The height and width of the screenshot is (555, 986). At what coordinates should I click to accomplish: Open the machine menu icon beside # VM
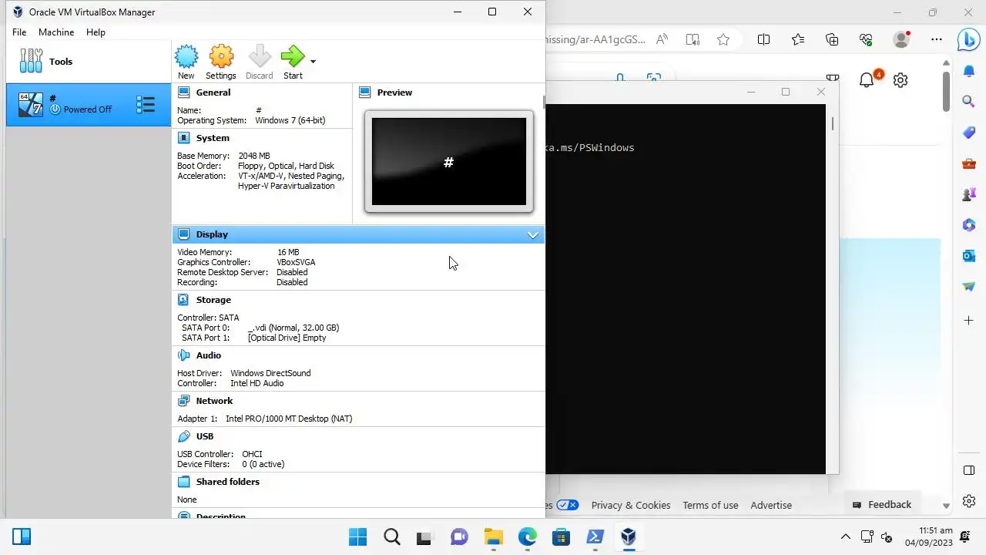pos(146,104)
